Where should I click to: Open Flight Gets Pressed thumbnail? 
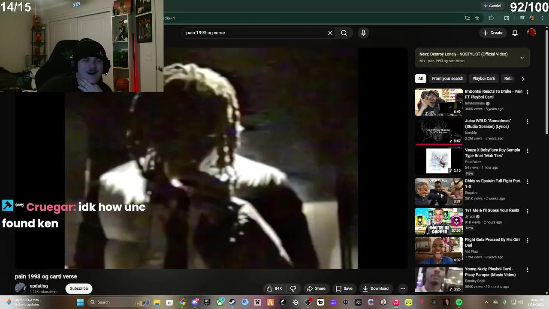tap(438, 250)
